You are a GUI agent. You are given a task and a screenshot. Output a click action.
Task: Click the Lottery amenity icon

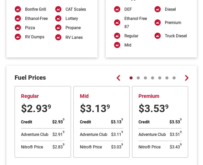pos(58,18)
